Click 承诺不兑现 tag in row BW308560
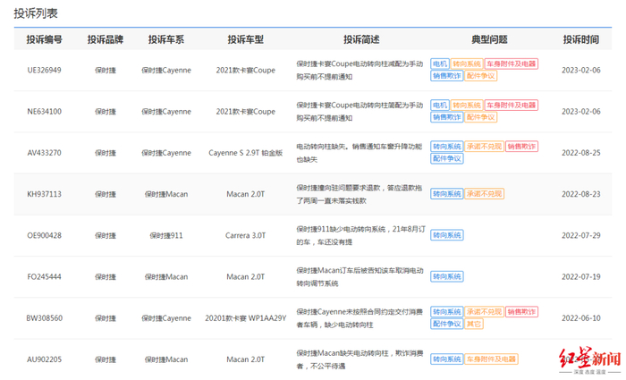Viewport: 626px width, 380px height. tap(485, 312)
